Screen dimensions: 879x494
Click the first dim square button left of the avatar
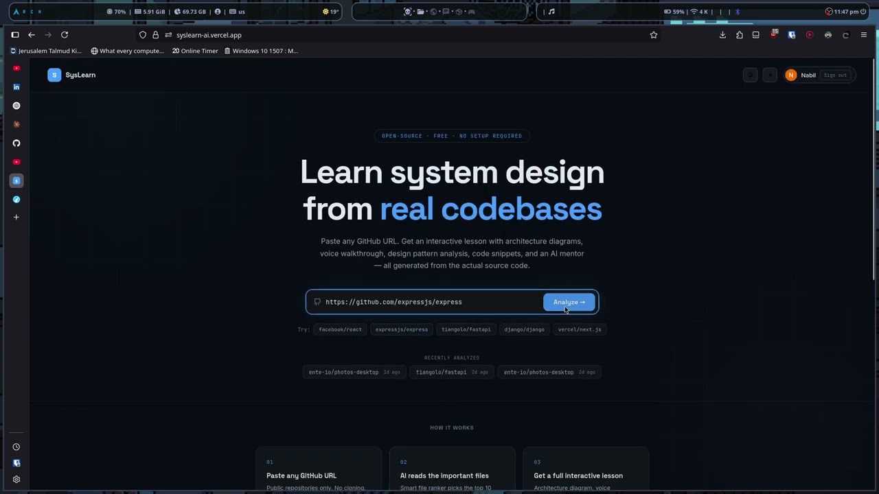click(750, 75)
